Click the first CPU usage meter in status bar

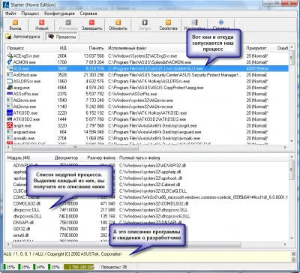[10, 267]
